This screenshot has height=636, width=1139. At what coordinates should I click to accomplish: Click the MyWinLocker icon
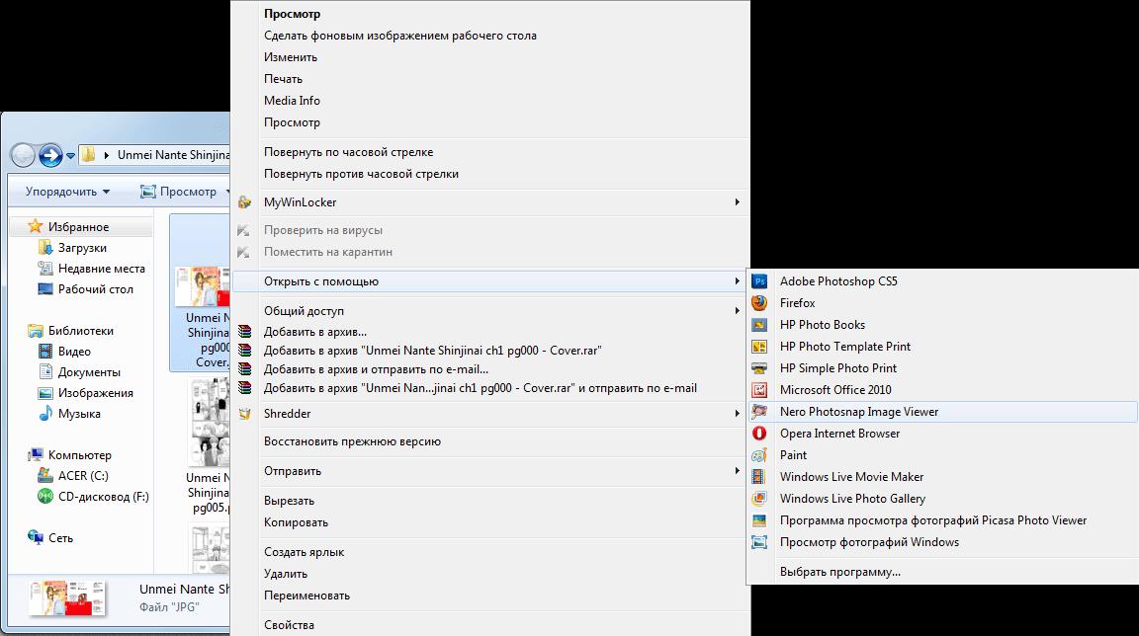point(245,202)
